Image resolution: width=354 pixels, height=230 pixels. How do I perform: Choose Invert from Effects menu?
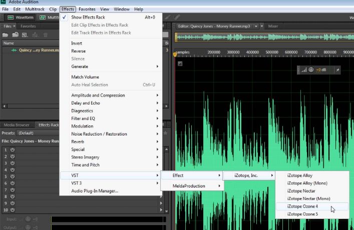pos(111,43)
